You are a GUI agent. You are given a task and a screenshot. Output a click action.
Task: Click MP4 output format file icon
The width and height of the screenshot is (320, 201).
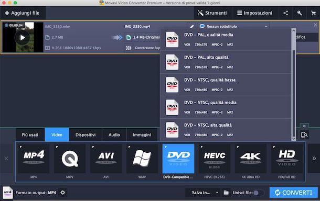point(8,193)
